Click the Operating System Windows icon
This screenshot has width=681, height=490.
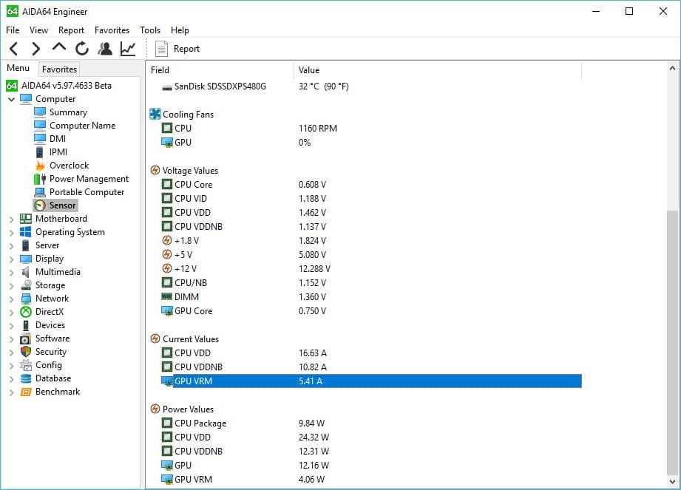[26, 232]
